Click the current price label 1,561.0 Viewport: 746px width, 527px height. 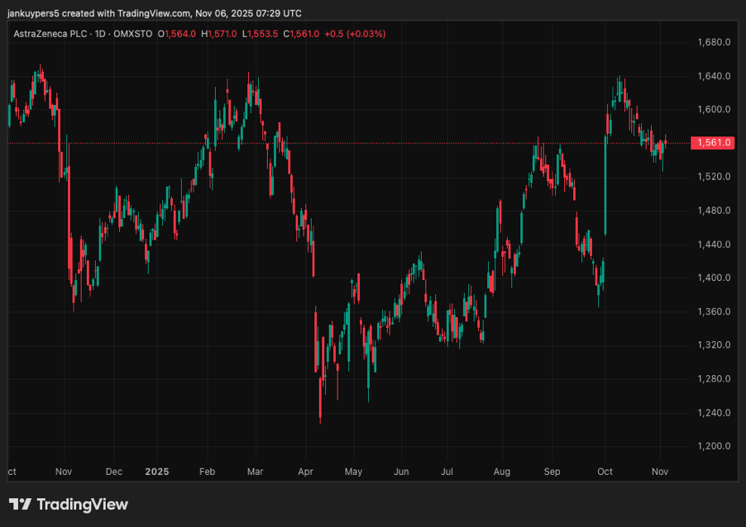pos(712,143)
